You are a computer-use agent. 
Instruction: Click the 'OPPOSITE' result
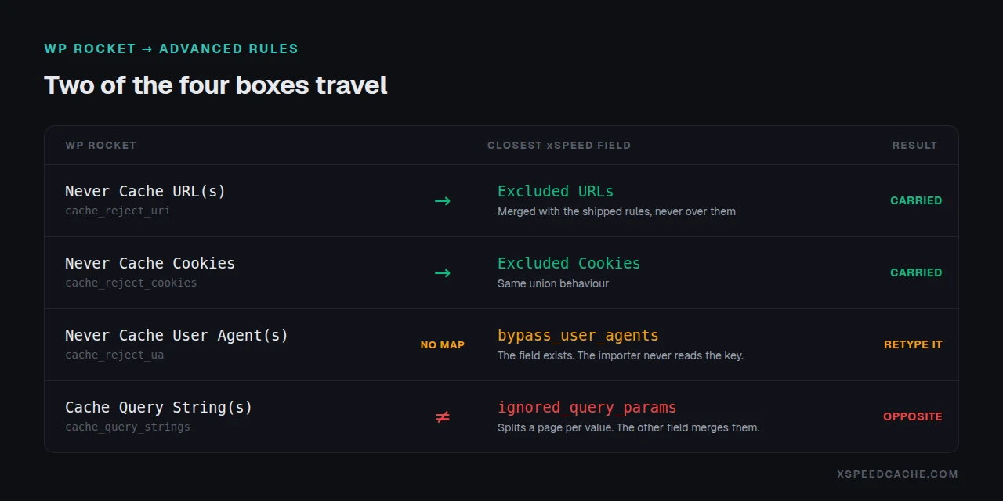pos(913,416)
